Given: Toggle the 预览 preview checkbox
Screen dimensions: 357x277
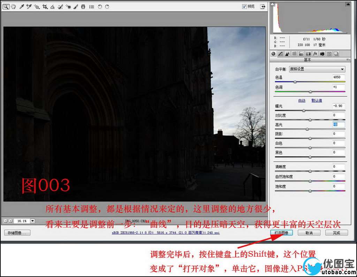Looking at the screenshot, I should [244, 6].
